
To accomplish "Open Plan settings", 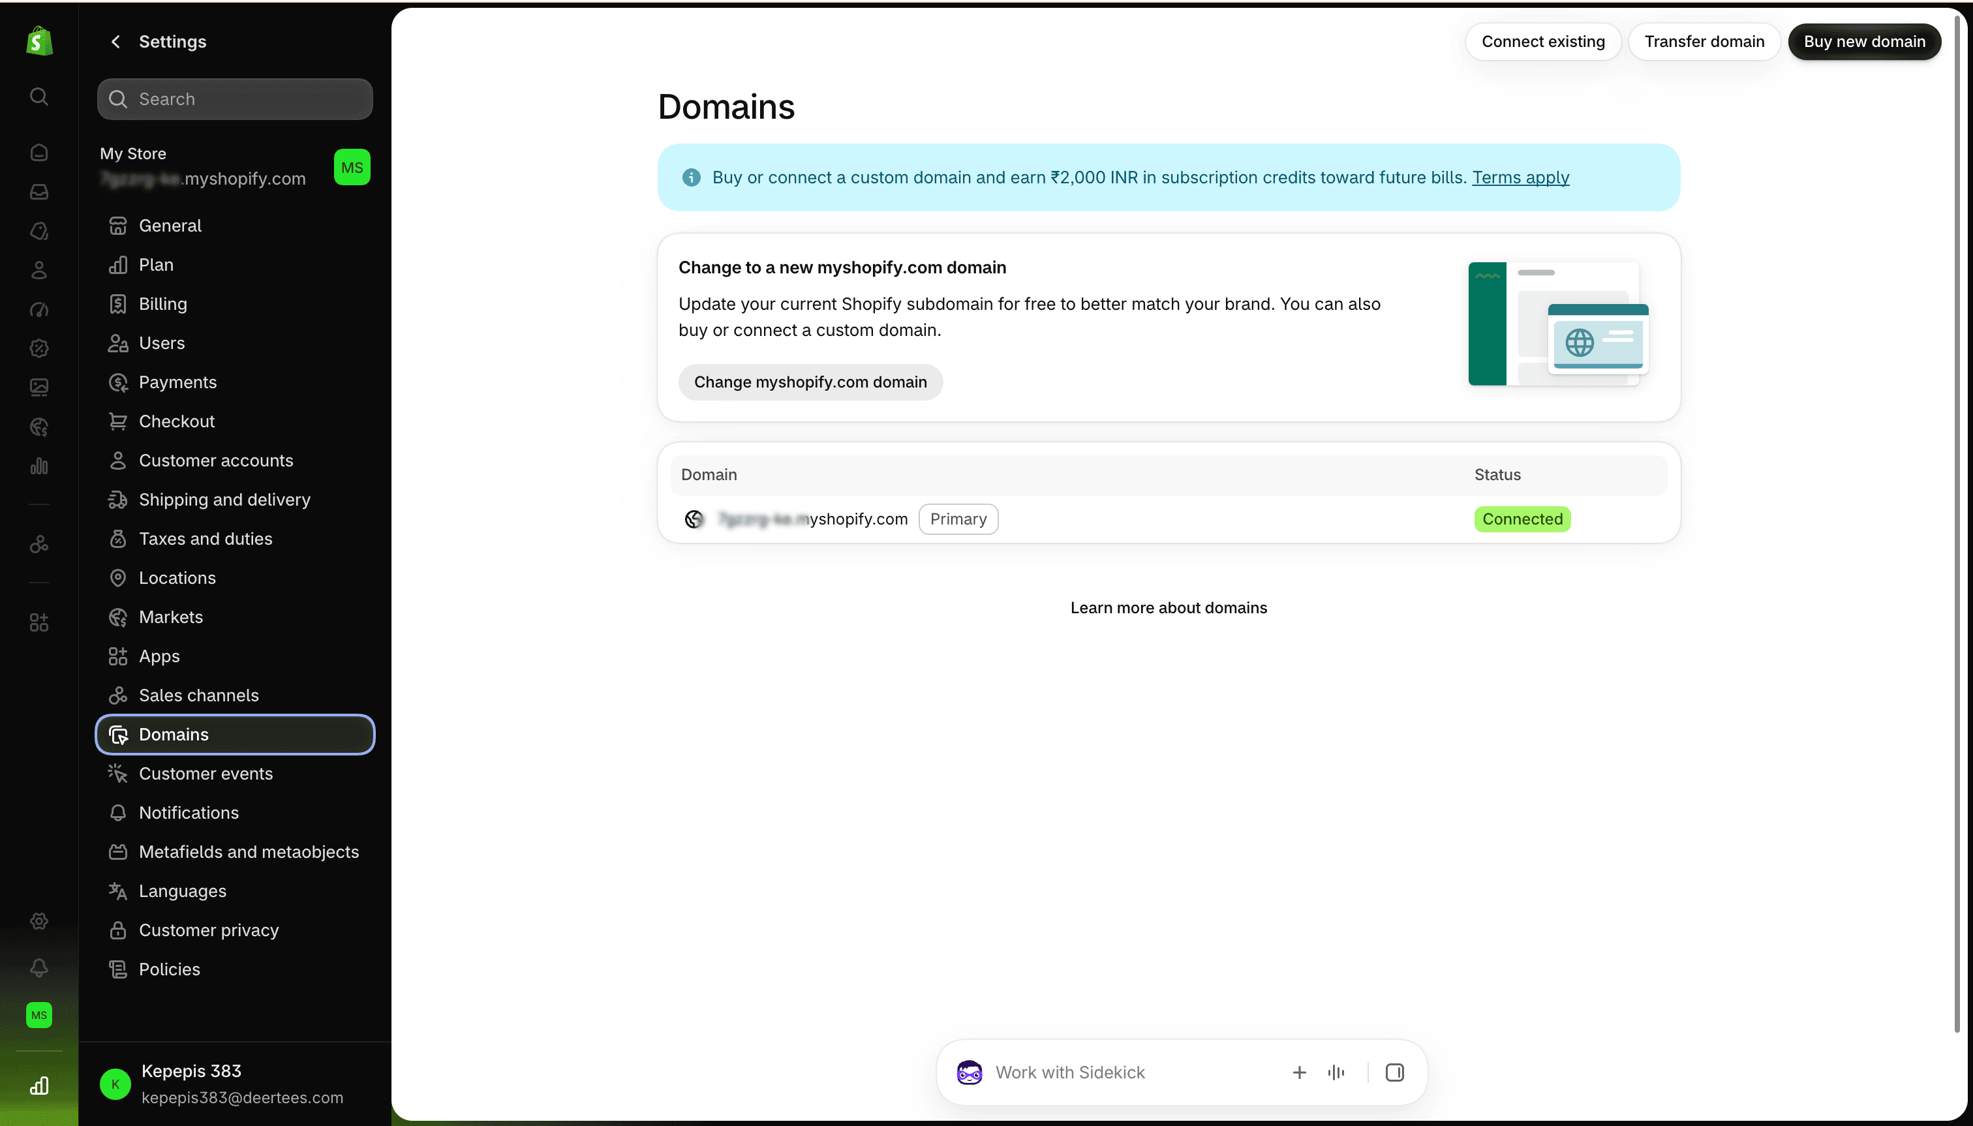I will click(235, 266).
